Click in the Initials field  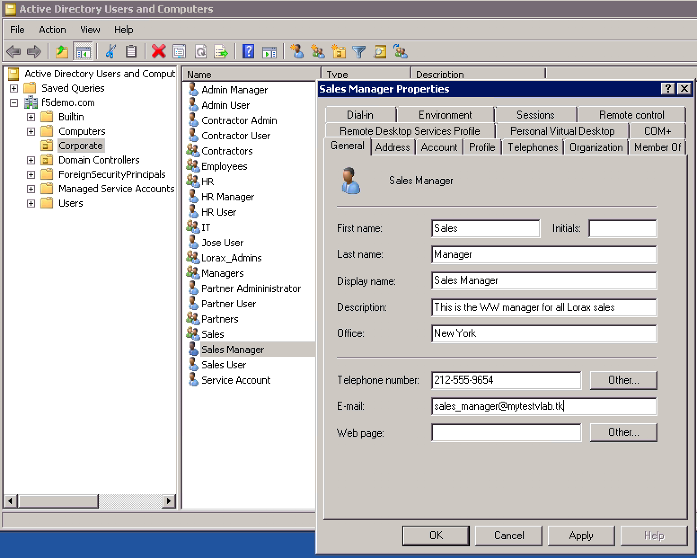coord(622,228)
